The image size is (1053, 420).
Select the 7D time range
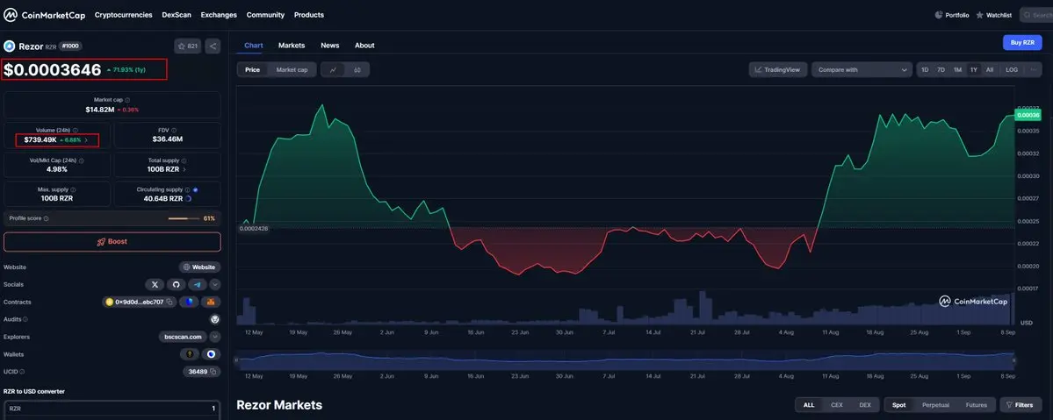941,70
